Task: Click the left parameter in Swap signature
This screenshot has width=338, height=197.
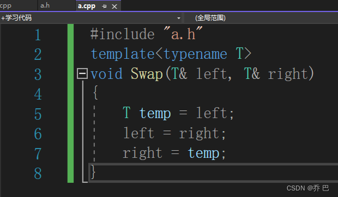Action: coord(213,74)
